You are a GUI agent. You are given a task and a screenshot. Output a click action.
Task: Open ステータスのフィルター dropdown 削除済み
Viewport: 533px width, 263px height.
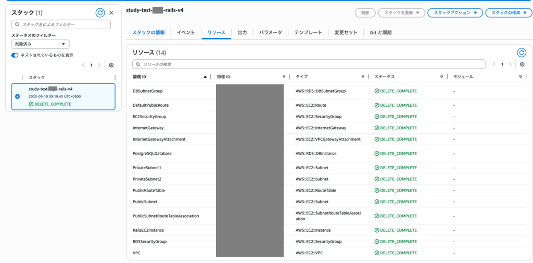40,44
